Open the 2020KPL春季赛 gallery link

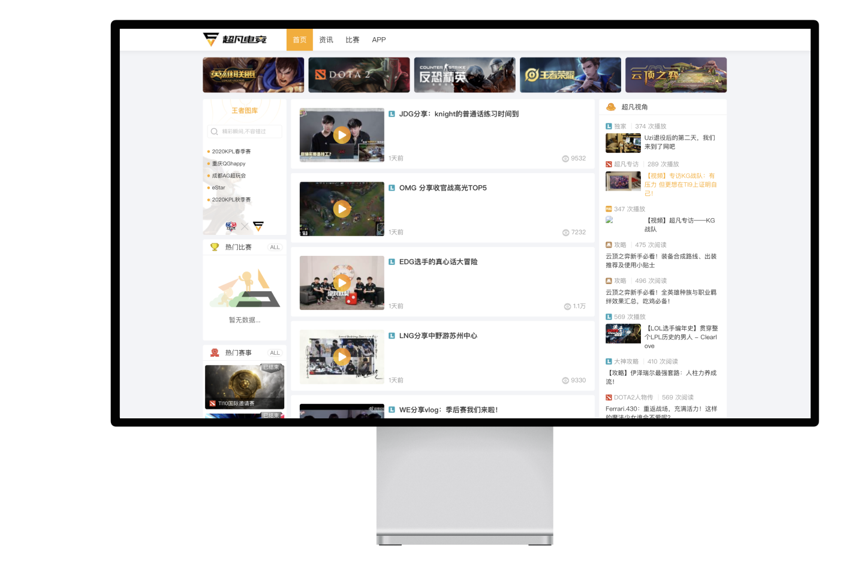click(231, 152)
